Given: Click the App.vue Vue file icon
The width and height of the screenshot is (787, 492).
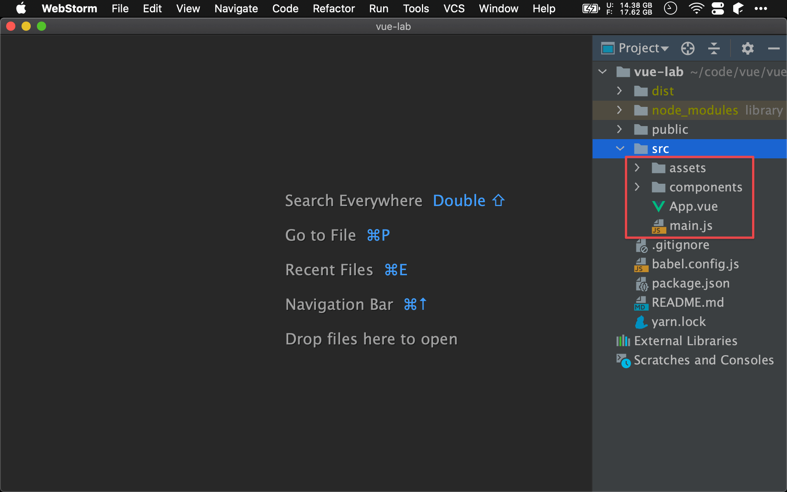Looking at the screenshot, I should (658, 206).
